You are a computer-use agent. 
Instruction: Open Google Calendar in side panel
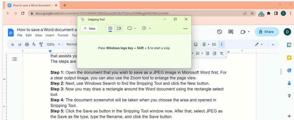(x=289, y=45)
